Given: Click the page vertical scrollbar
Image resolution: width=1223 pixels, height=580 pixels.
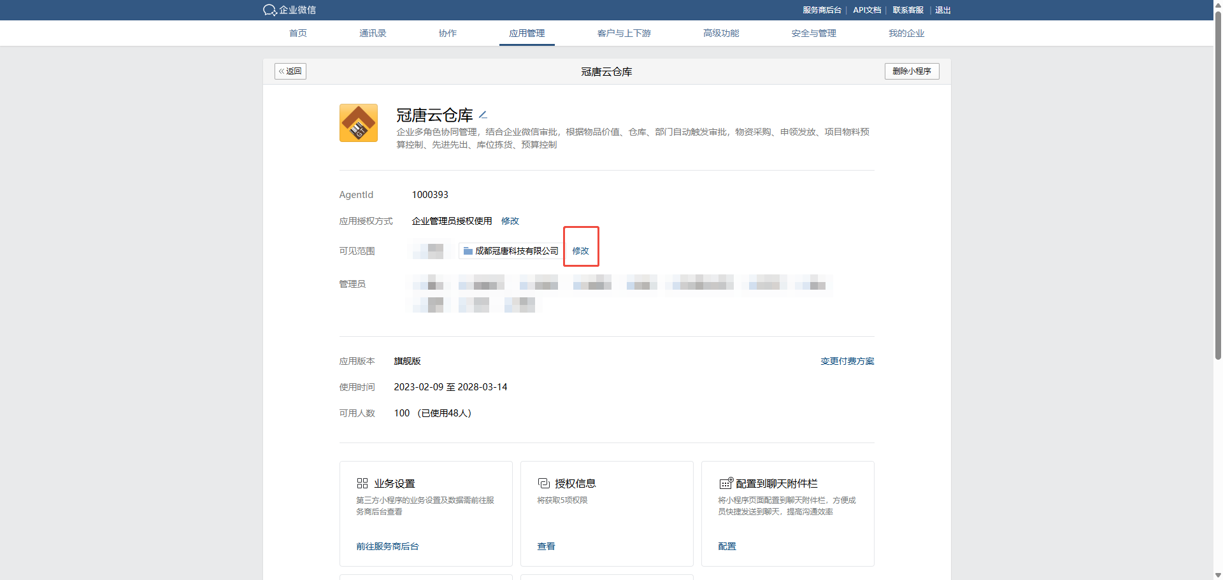Looking at the screenshot, I should click(1218, 185).
